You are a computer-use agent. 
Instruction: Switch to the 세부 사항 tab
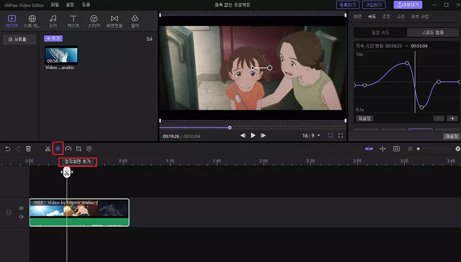[x=420, y=17]
